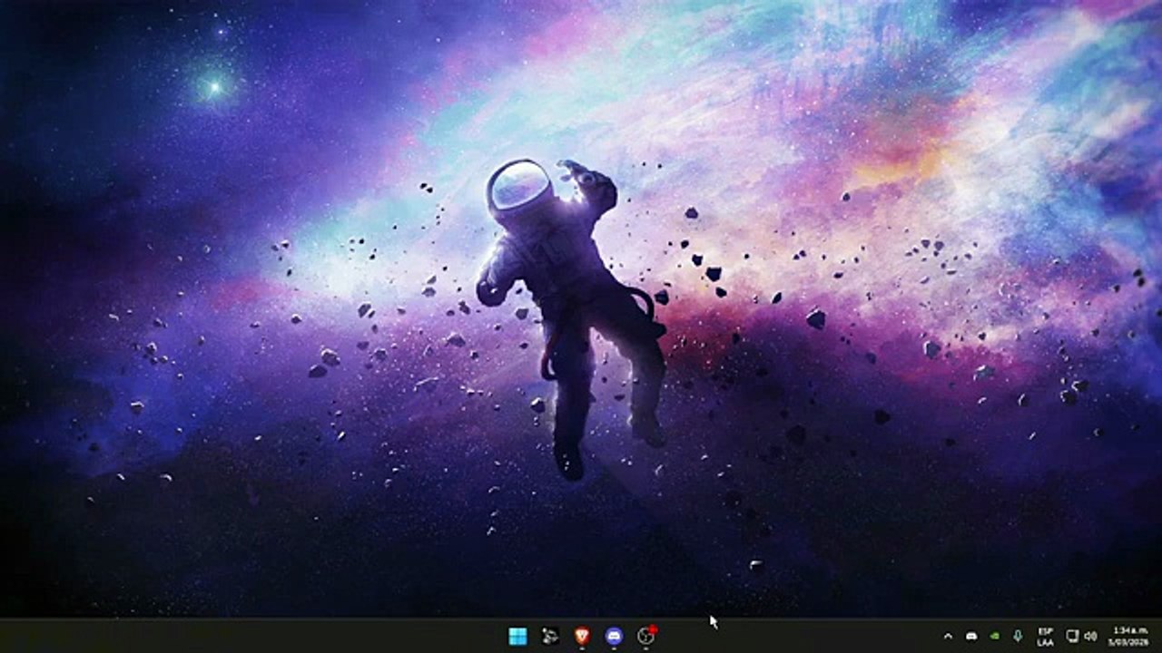Expand the hidden system tray icons chevron

[948, 636]
